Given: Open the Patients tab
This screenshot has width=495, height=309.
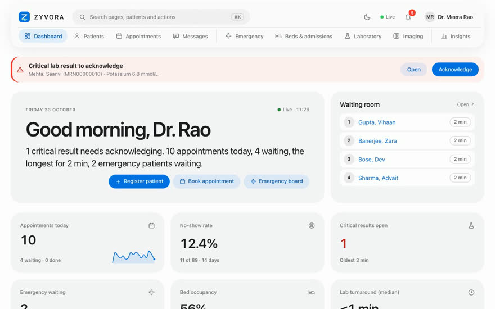Looking at the screenshot, I should click(x=89, y=37).
